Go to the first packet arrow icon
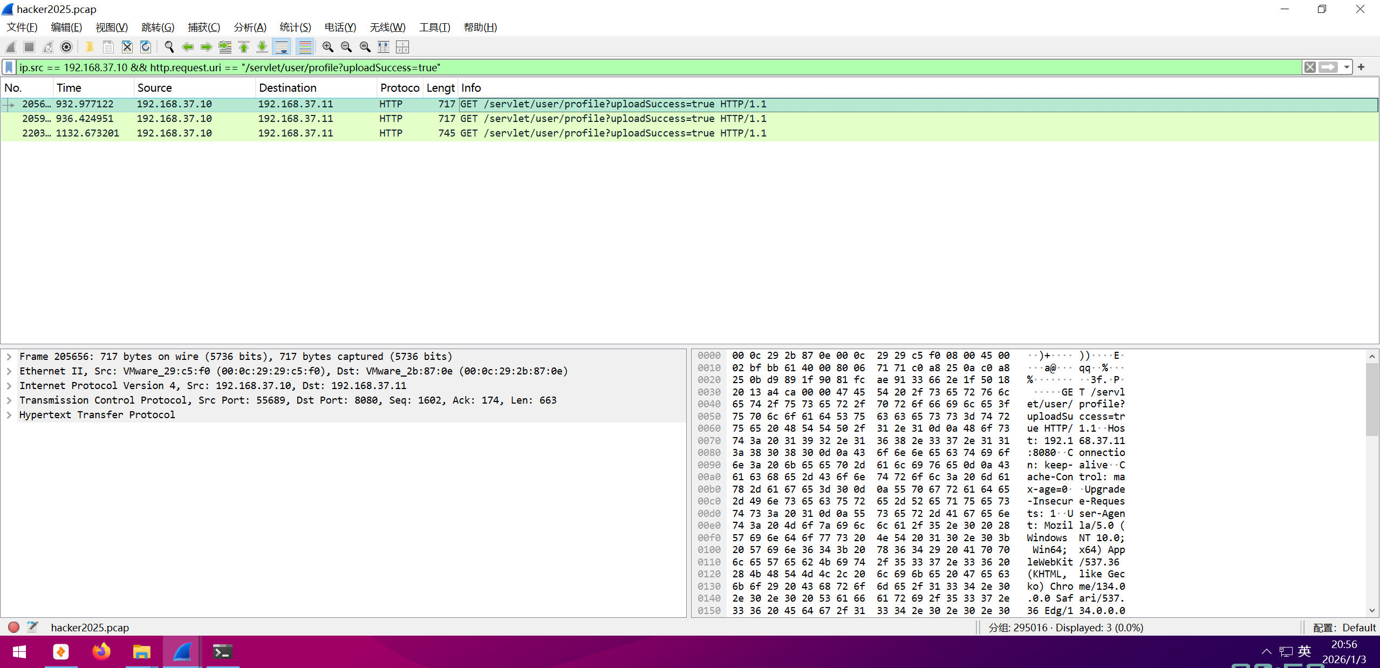The image size is (1380, 668). tap(244, 47)
